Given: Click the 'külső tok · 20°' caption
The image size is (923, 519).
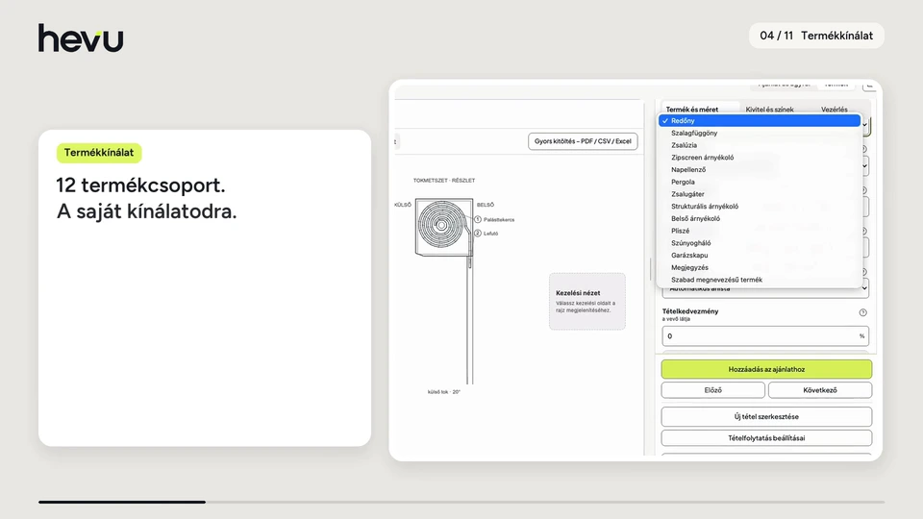Looking at the screenshot, I should 444,392.
